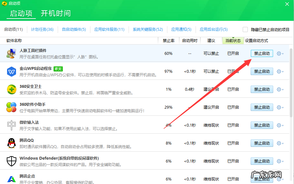The width and height of the screenshot is (294, 184).
Task: Disable startup for 360安全卫士
Action: [x=262, y=89]
